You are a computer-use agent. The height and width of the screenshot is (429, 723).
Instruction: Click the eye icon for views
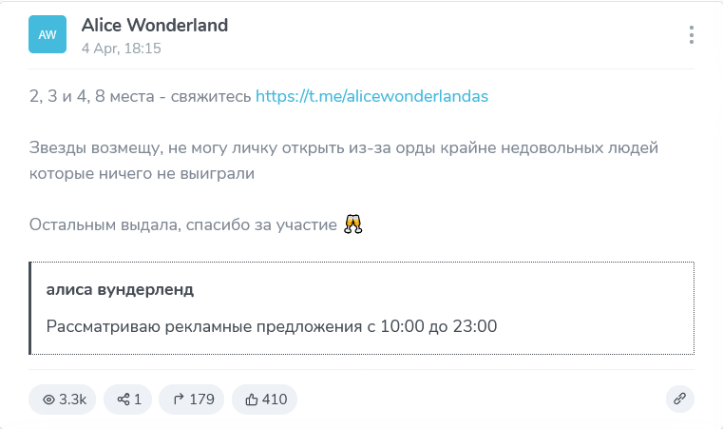coord(48,400)
